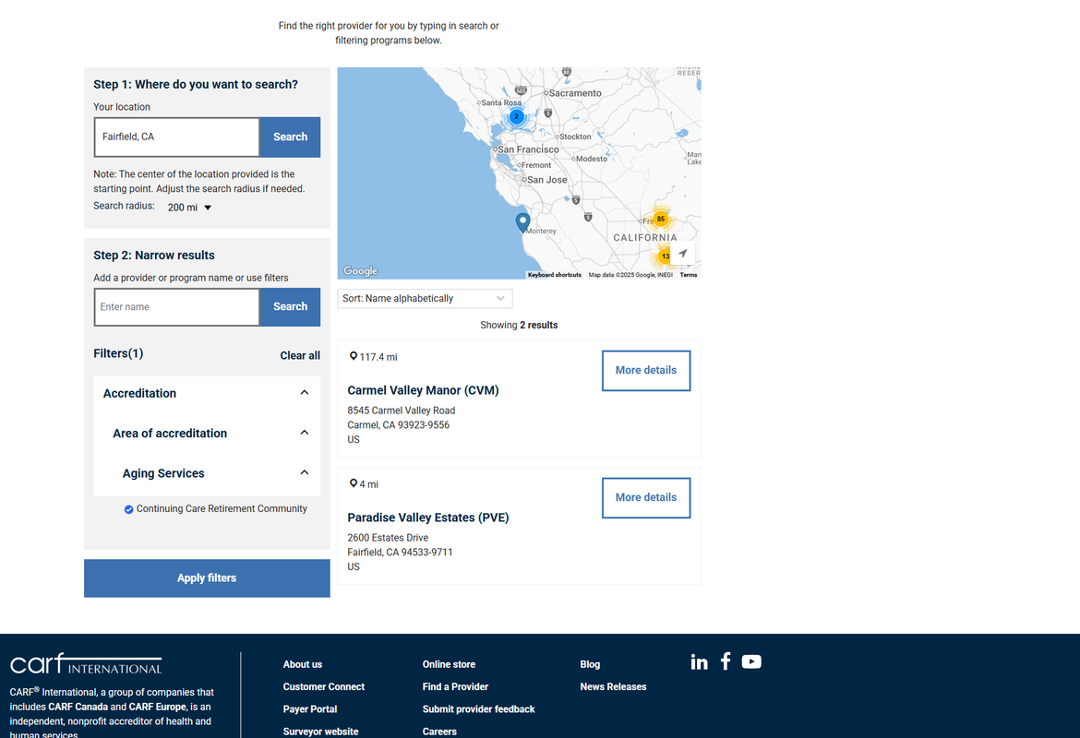Open Online store footer link
This screenshot has width=1080, height=738.
tap(450, 664)
